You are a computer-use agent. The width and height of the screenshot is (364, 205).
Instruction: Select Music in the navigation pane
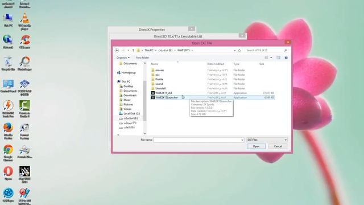point(125,100)
